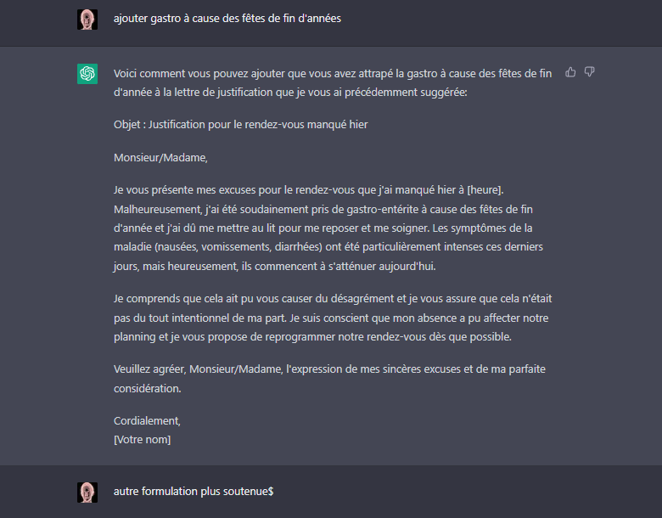
Task: Click the ChatGPT logo avatar
Action: [87, 74]
